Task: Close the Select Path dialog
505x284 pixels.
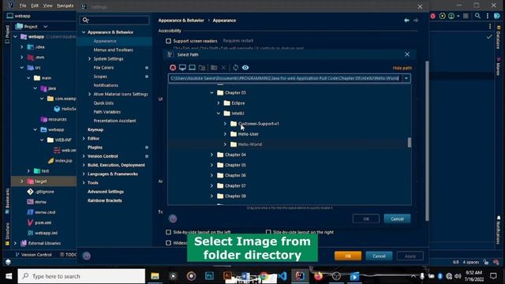Action: click(407, 54)
